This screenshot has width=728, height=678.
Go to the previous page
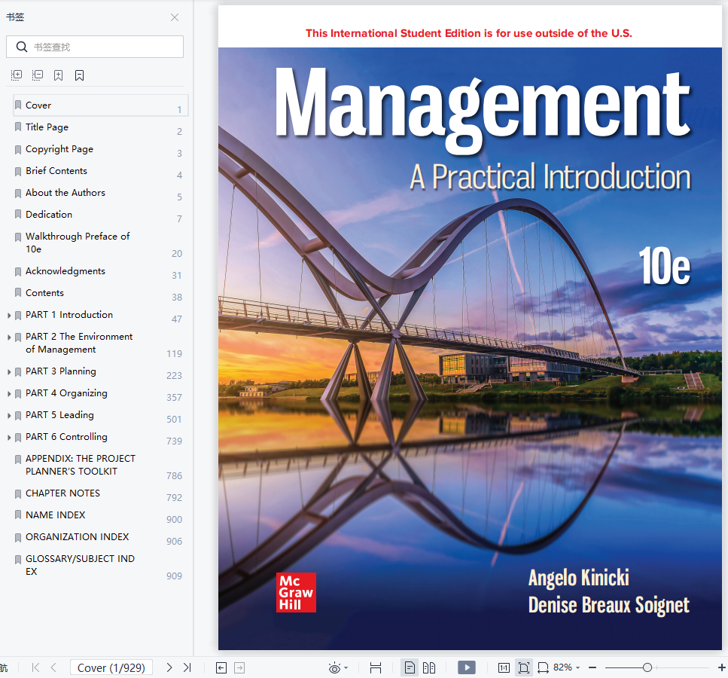(x=53, y=667)
